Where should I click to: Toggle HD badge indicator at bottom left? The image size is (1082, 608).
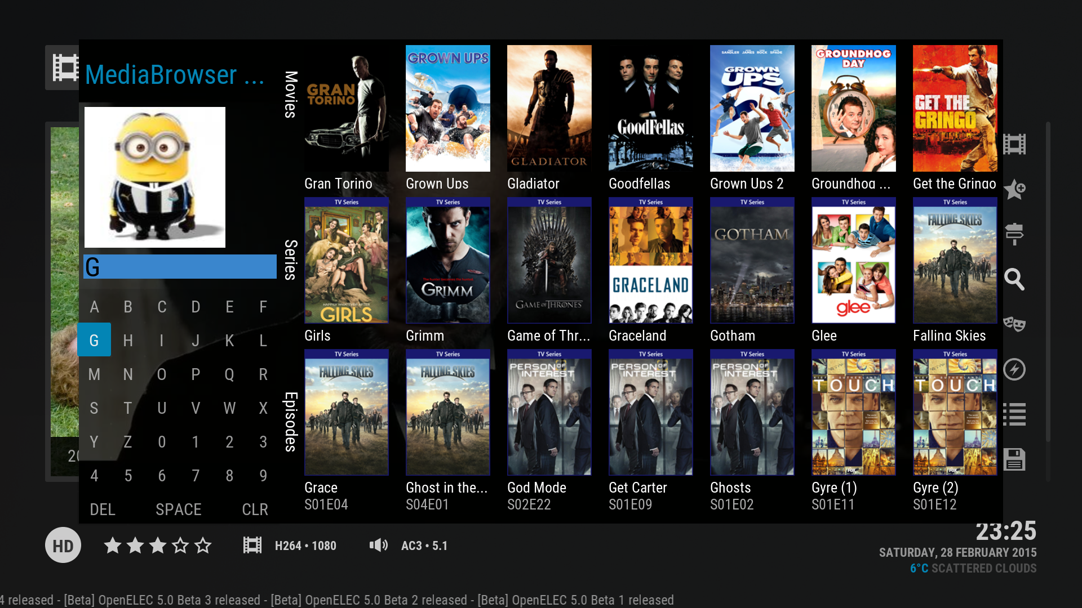[x=63, y=546]
